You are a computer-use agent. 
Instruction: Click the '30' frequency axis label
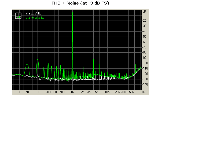19,92
